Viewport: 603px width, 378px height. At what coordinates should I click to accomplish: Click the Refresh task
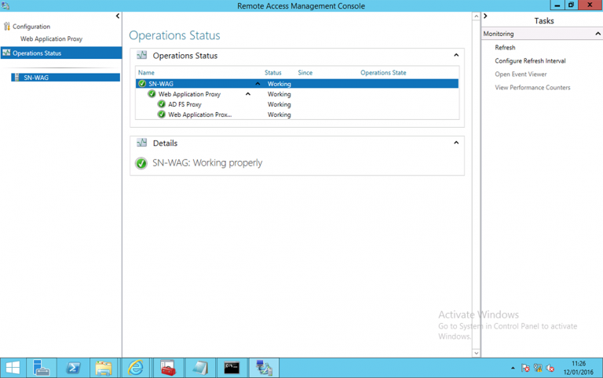(x=505, y=47)
